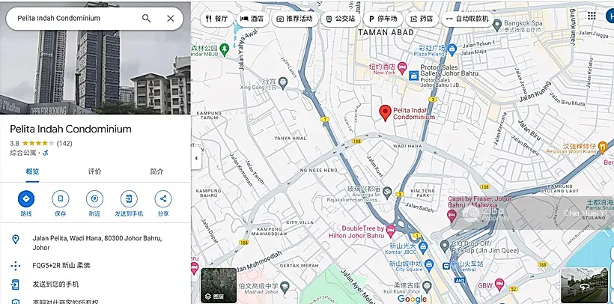Click the 发送到手机 send to phone icon
The height and width of the screenshot is (304, 614).
[129, 199]
